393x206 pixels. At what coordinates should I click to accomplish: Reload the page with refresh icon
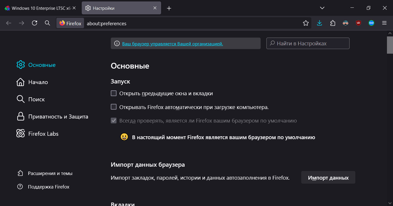point(35,23)
